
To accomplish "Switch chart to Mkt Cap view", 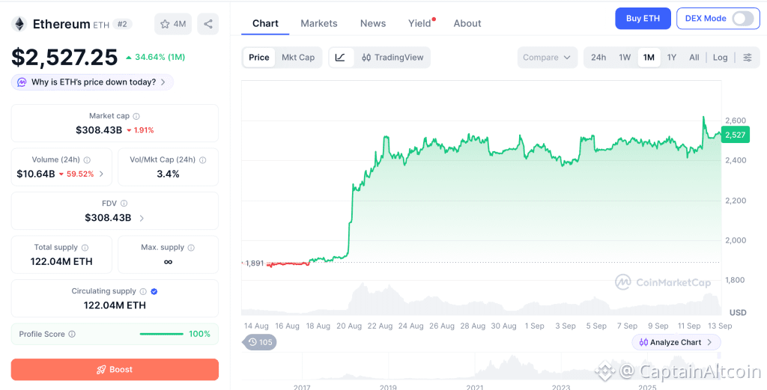I will coord(298,57).
